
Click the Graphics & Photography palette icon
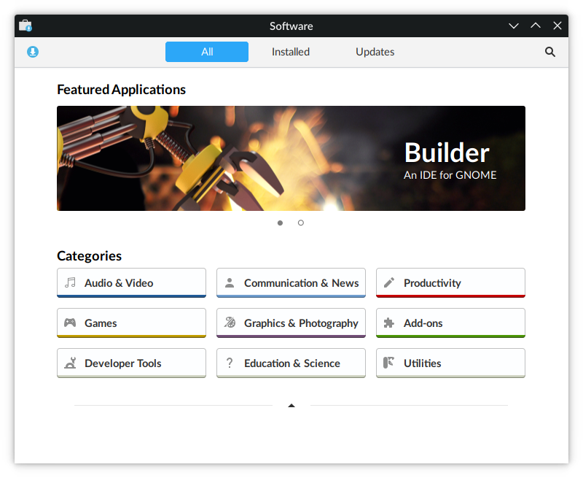point(230,323)
